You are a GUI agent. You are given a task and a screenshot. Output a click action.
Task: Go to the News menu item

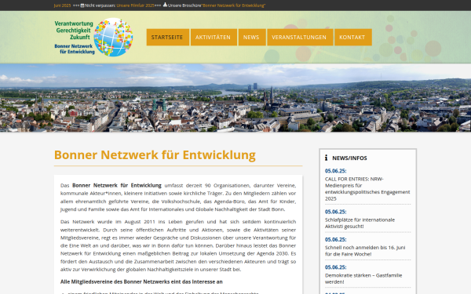click(x=252, y=37)
